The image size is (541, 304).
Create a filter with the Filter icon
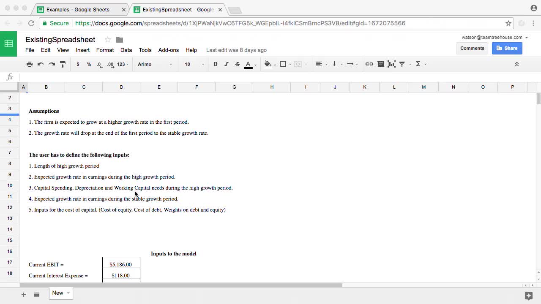(x=402, y=64)
